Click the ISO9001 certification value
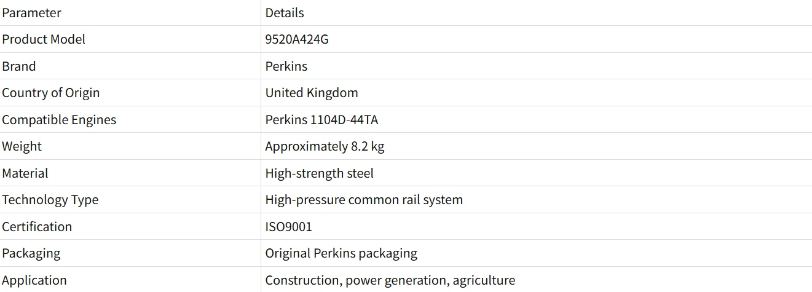 pos(288,227)
